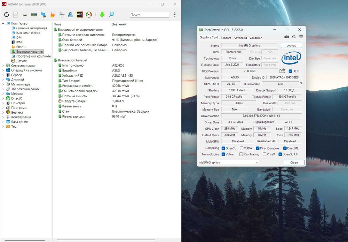
Task: Click the GPU-Z refresh icon
Action: click(x=294, y=37)
